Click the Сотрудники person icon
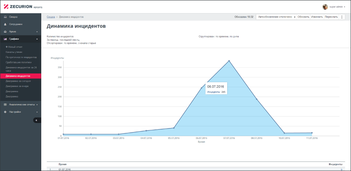Screen dimensions: 351x171 [x=5, y=24]
